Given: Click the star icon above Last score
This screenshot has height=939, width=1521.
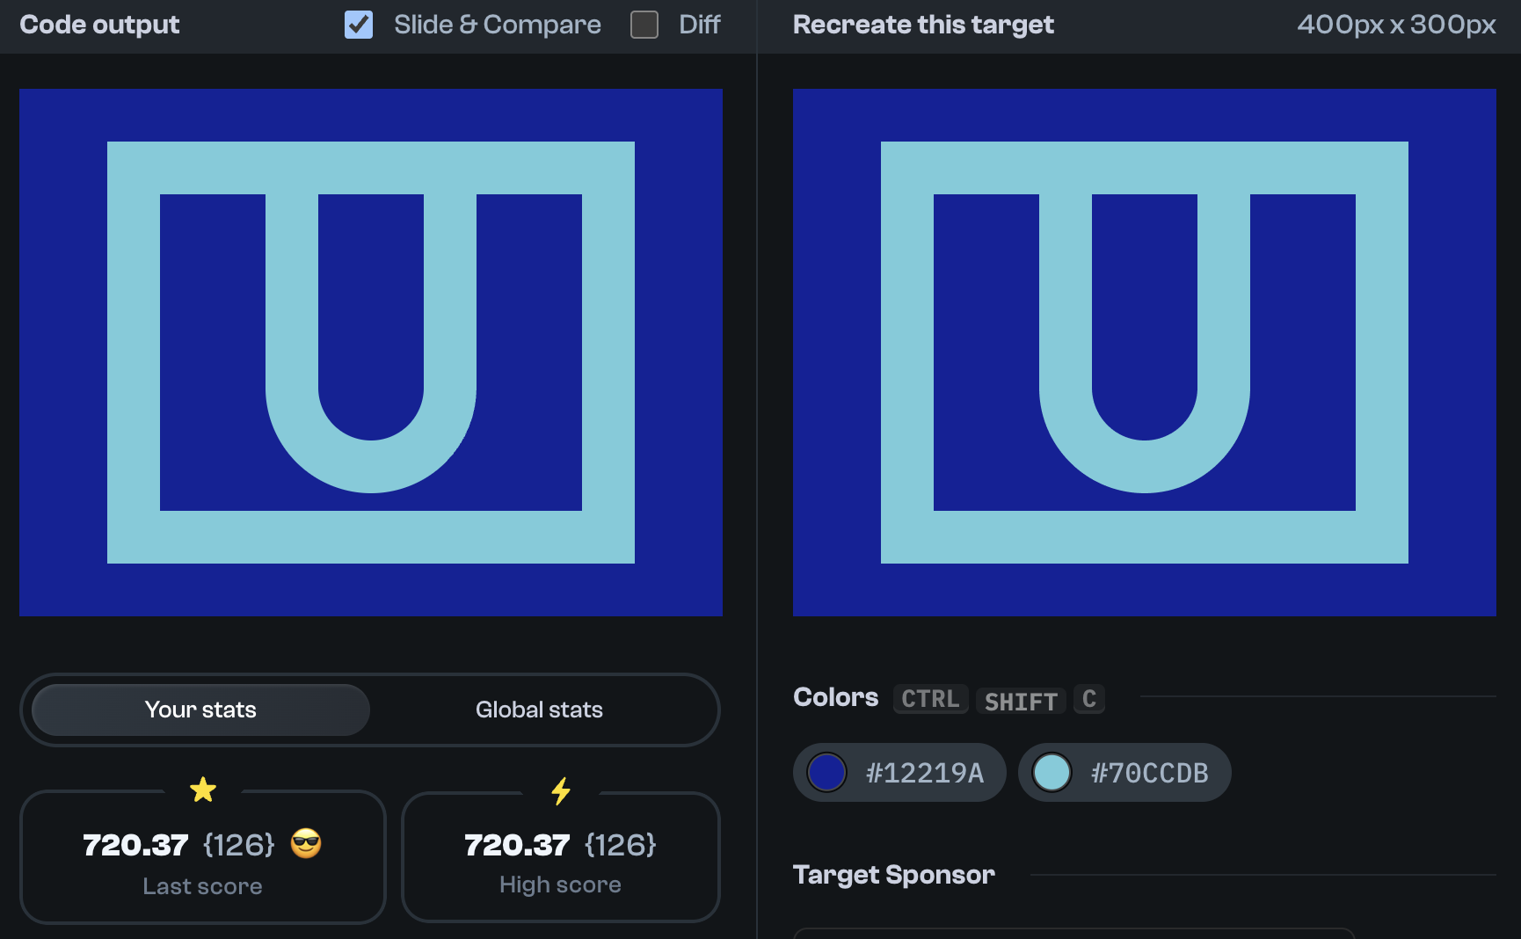Looking at the screenshot, I should [x=203, y=790].
